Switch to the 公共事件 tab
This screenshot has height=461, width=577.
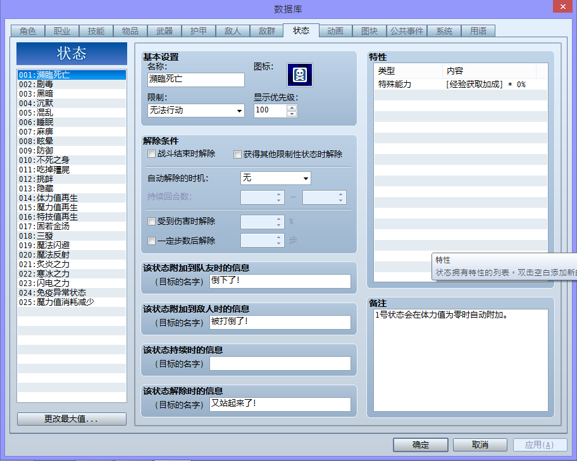point(407,31)
